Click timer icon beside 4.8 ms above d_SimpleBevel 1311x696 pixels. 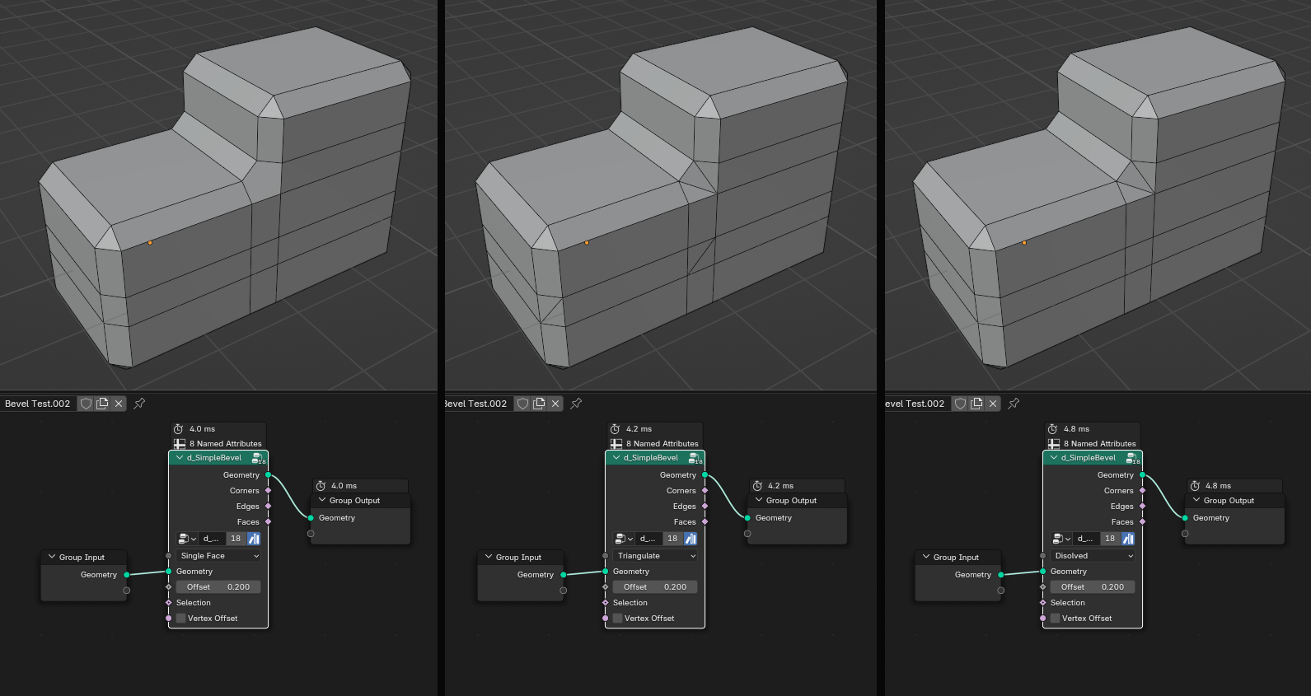pyautogui.click(x=1052, y=429)
